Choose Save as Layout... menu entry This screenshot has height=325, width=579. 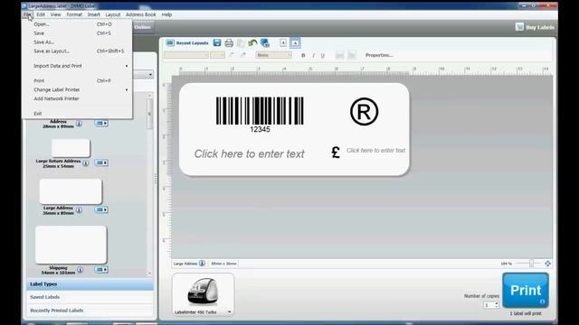(x=77, y=51)
